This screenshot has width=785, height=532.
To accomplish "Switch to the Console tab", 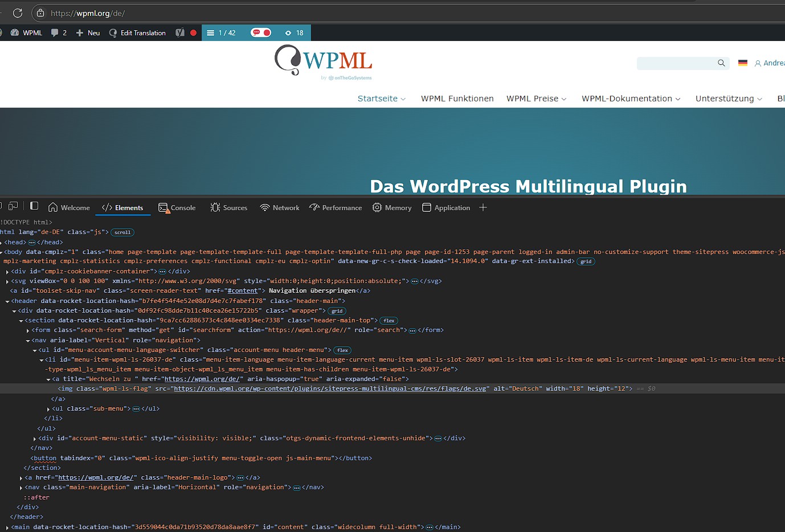I will tap(177, 208).
